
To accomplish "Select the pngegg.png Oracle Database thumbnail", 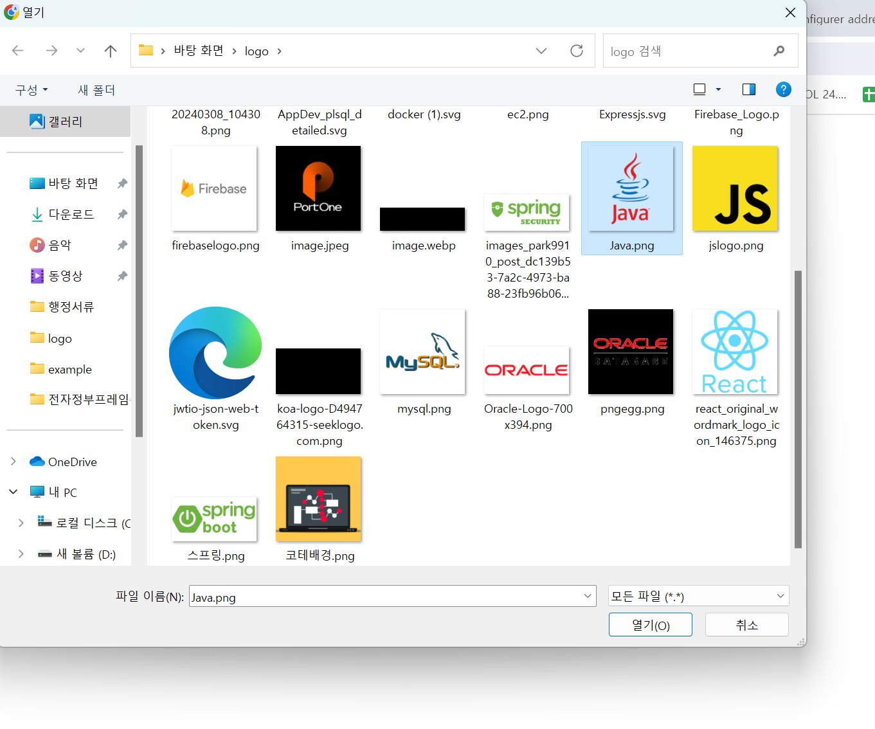I will pos(631,352).
